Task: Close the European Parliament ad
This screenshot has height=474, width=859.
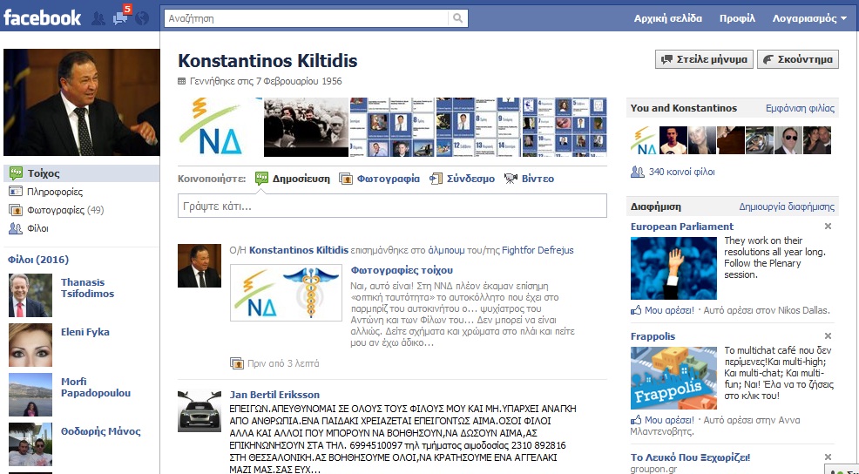Action: point(828,227)
